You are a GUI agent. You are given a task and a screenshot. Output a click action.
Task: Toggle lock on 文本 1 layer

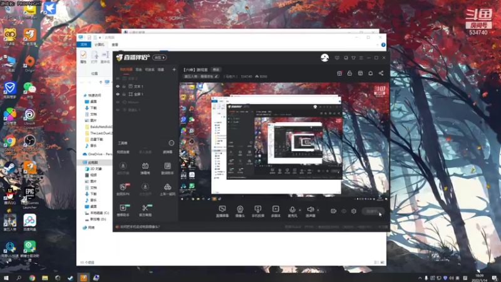pos(124,86)
